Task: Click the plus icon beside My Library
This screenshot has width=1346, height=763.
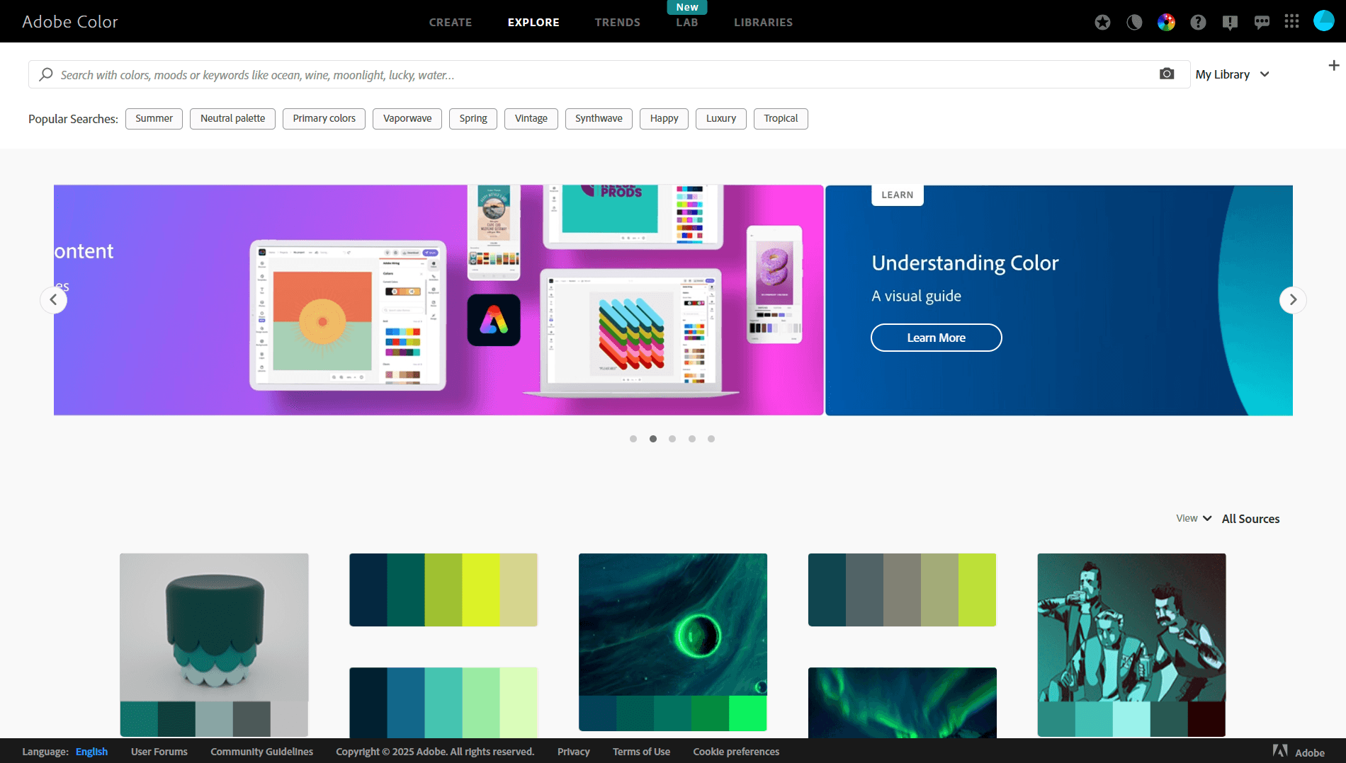Action: pos(1333,65)
